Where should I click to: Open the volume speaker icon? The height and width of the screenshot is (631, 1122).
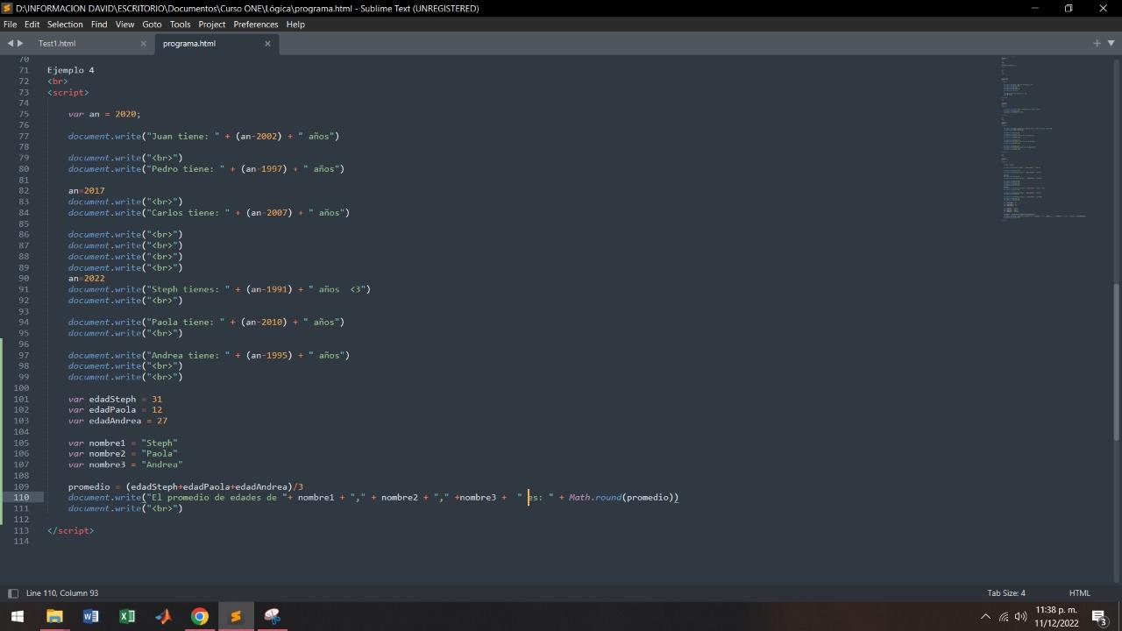(x=1020, y=616)
